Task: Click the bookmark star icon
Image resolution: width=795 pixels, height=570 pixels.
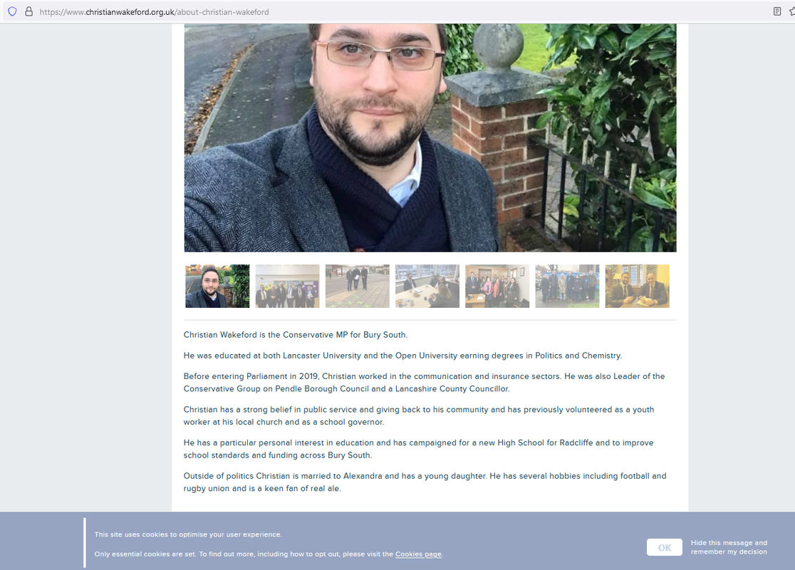Action: tap(792, 11)
